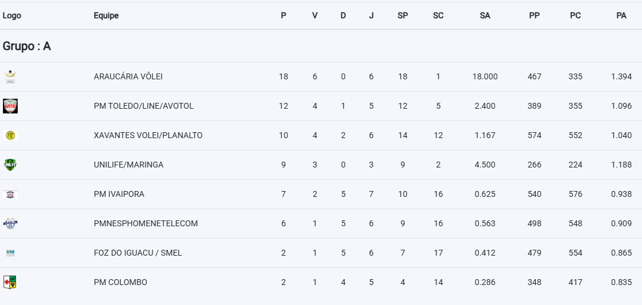Image resolution: width=642 pixels, height=305 pixels.
Task: Click the Foz do Iguacu logo
Action: [x=10, y=253]
